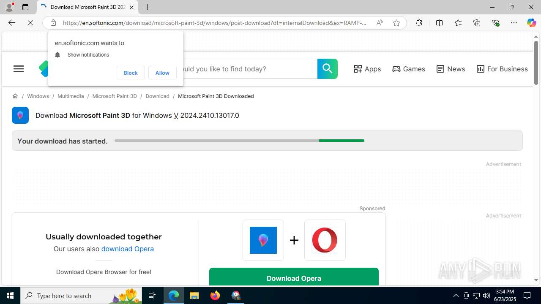This screenshot has height=304, width=541.
Task: Show hidden system tray icons
Action: [x=456, y=296]
